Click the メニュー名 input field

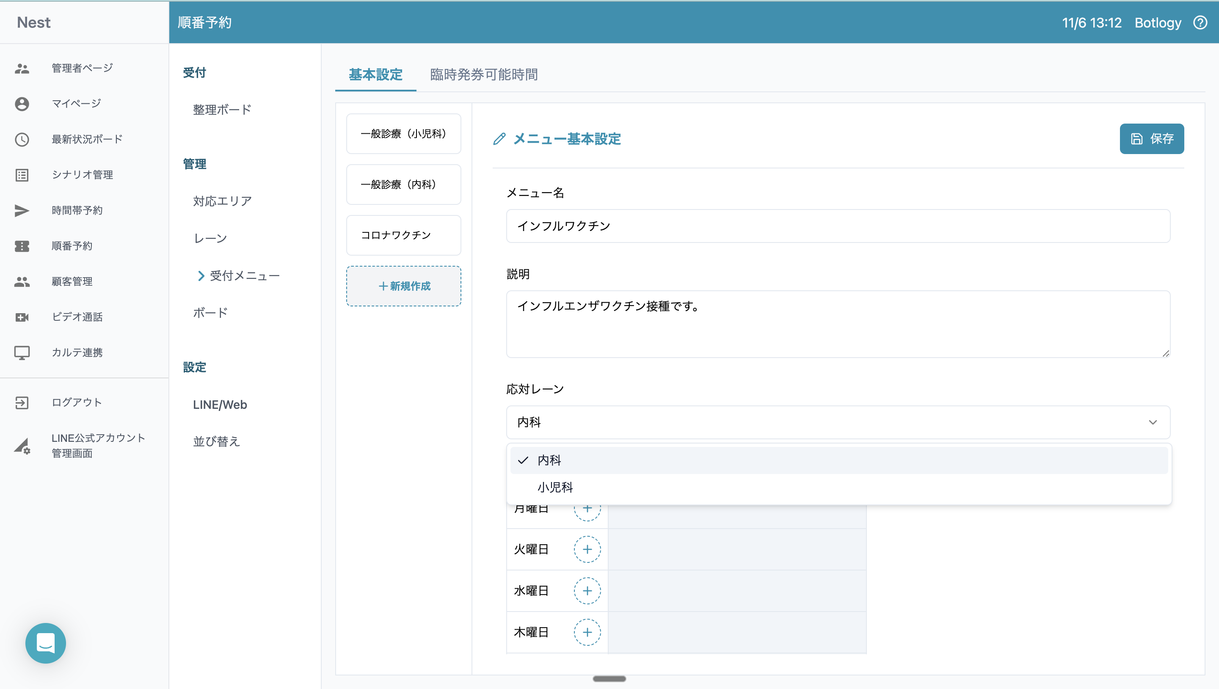(838, 226)
